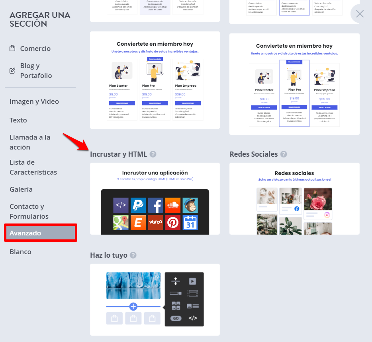This screenshot has width=372, height=342.
Task: Click the form field icon in Haz lo tuyo
Action: pyautogui.click(x=176, y=293)
